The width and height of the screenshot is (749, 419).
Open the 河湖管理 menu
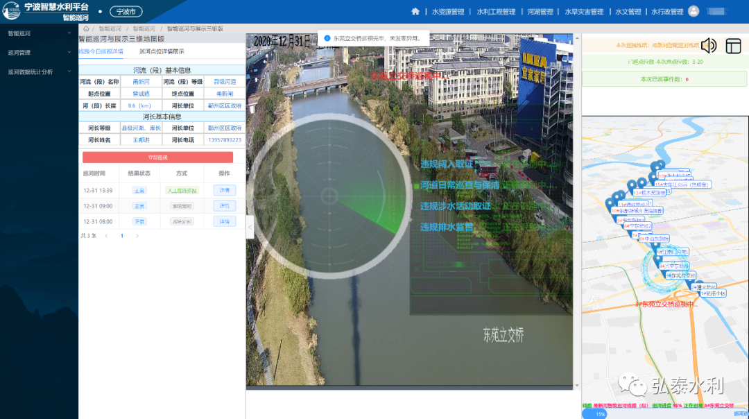pos(540,12)
